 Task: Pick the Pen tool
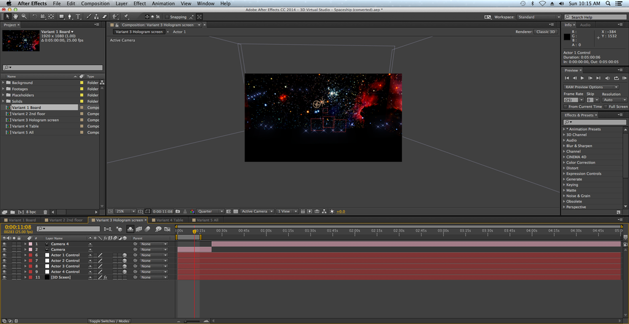pyautogui.click(x=69, y=17)
